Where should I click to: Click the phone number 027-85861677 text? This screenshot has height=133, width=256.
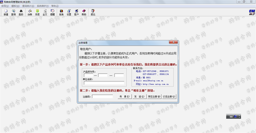click(x=150, y=74)
